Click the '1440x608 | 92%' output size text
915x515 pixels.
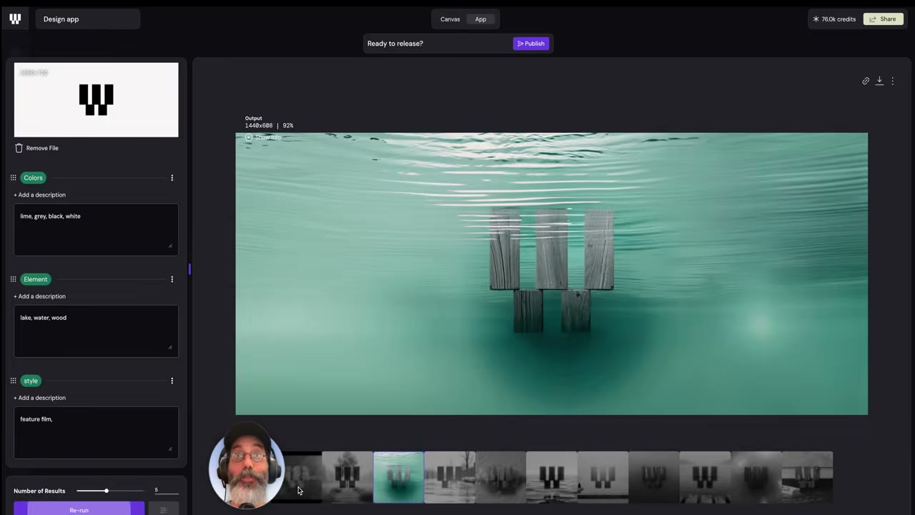point(269,125)
